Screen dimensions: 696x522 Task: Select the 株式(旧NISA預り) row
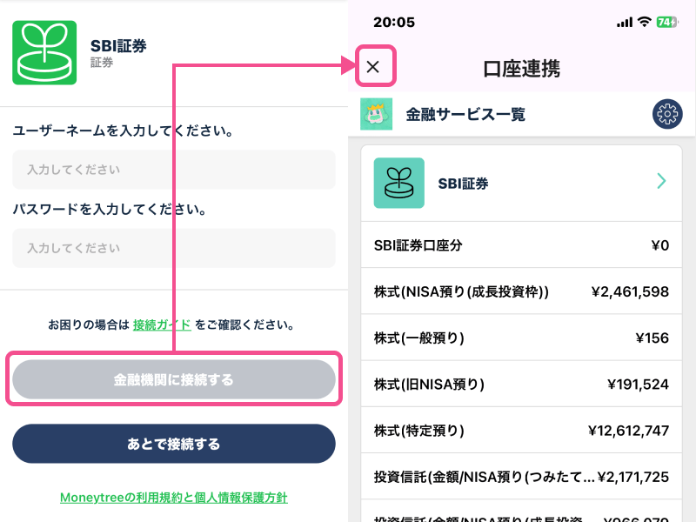click(x=521, y=384)
